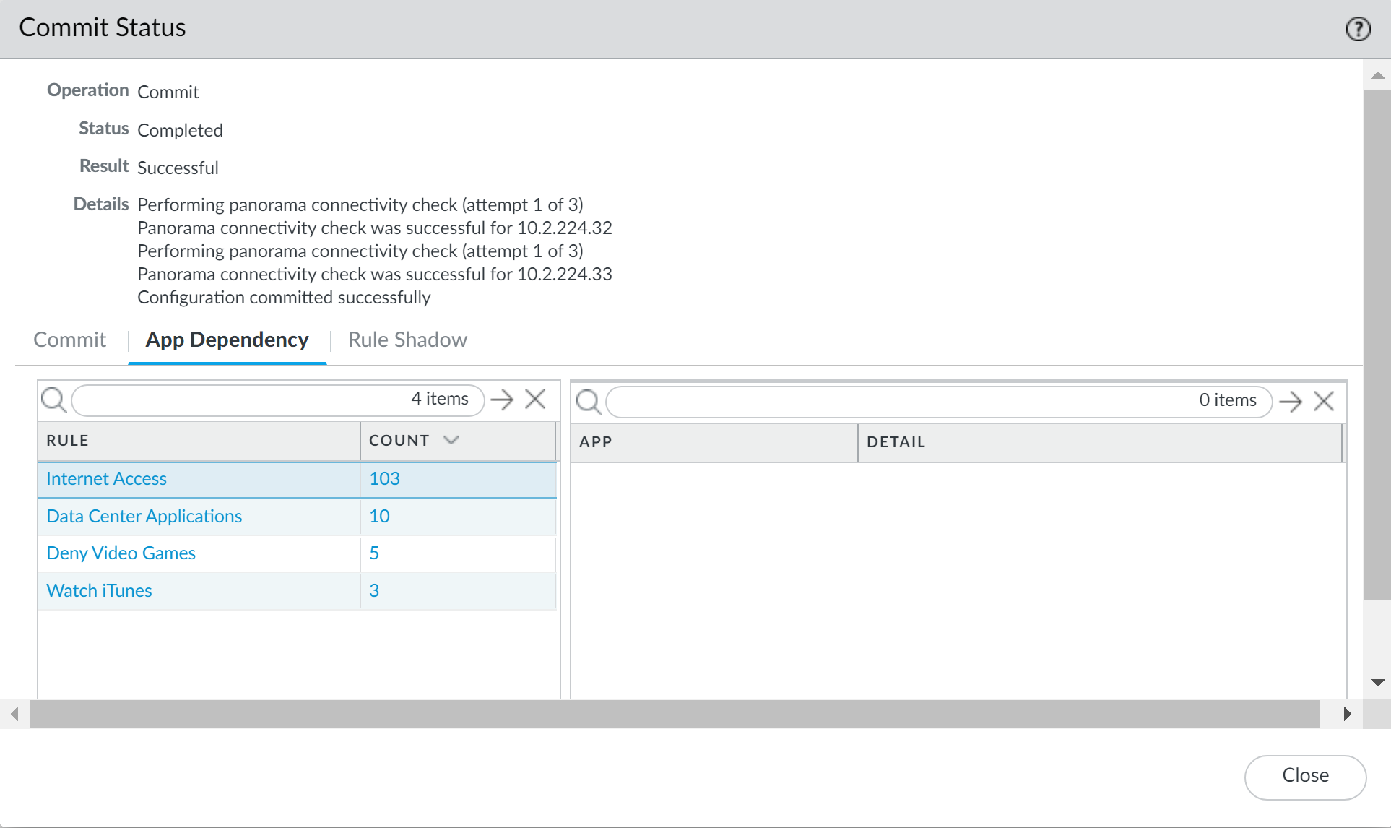Click the app search magnifier icon
The height and width of the screenshot is (828, 1391).
coord(589,402)
